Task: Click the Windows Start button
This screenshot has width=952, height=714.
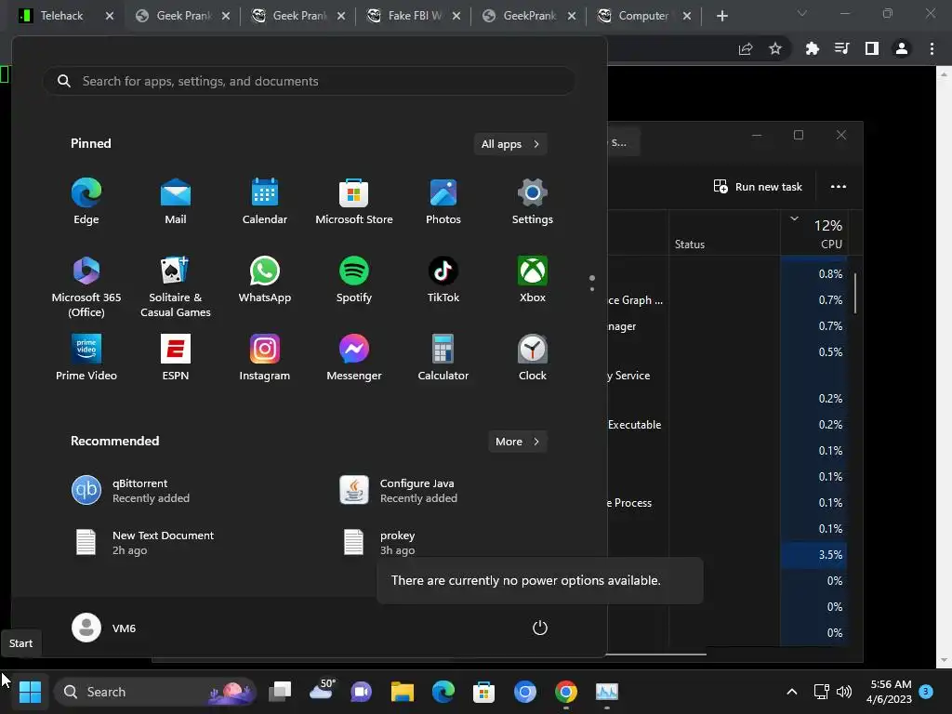Action: tap(30, 692)
